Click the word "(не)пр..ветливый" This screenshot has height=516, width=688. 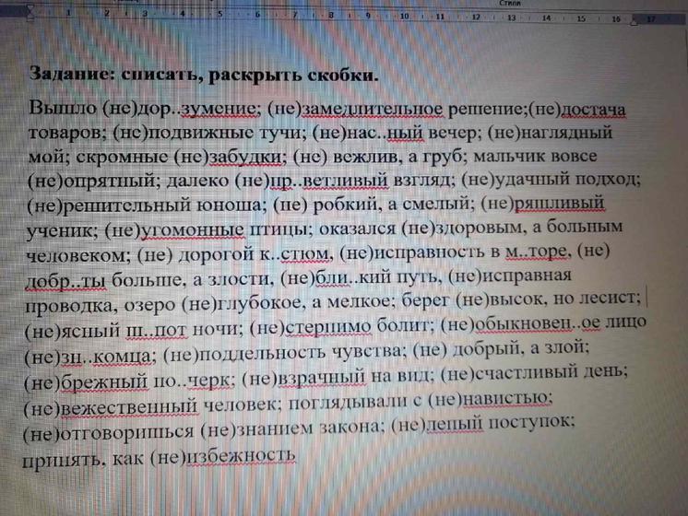pyautogui.click(x=312, y=181)
